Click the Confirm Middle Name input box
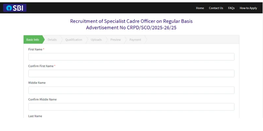Viewport: 263px width, 131px height. (x=131, y=107)
